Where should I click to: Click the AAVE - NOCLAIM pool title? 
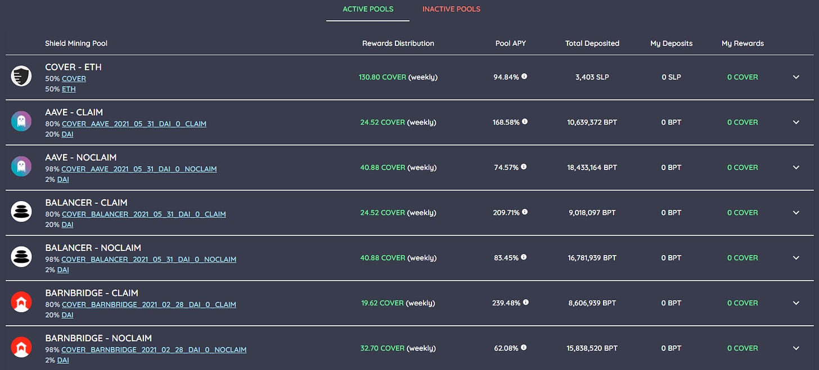(81, 157)
